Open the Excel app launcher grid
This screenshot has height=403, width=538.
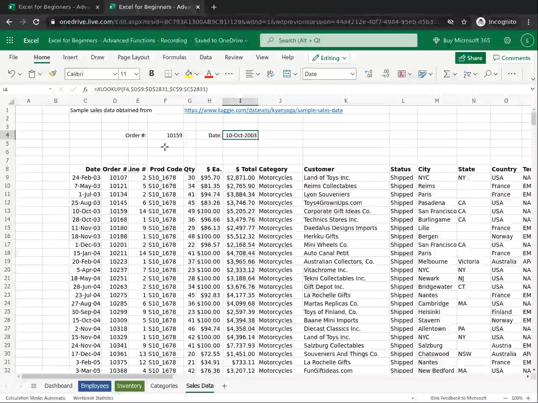click(x=10, y=40)
